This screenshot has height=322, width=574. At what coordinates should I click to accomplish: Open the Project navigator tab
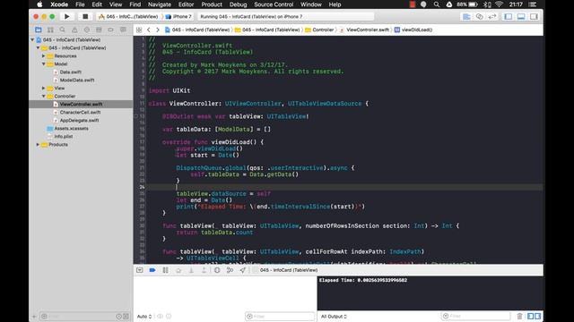pyautogui.click(x=38, y=30)
